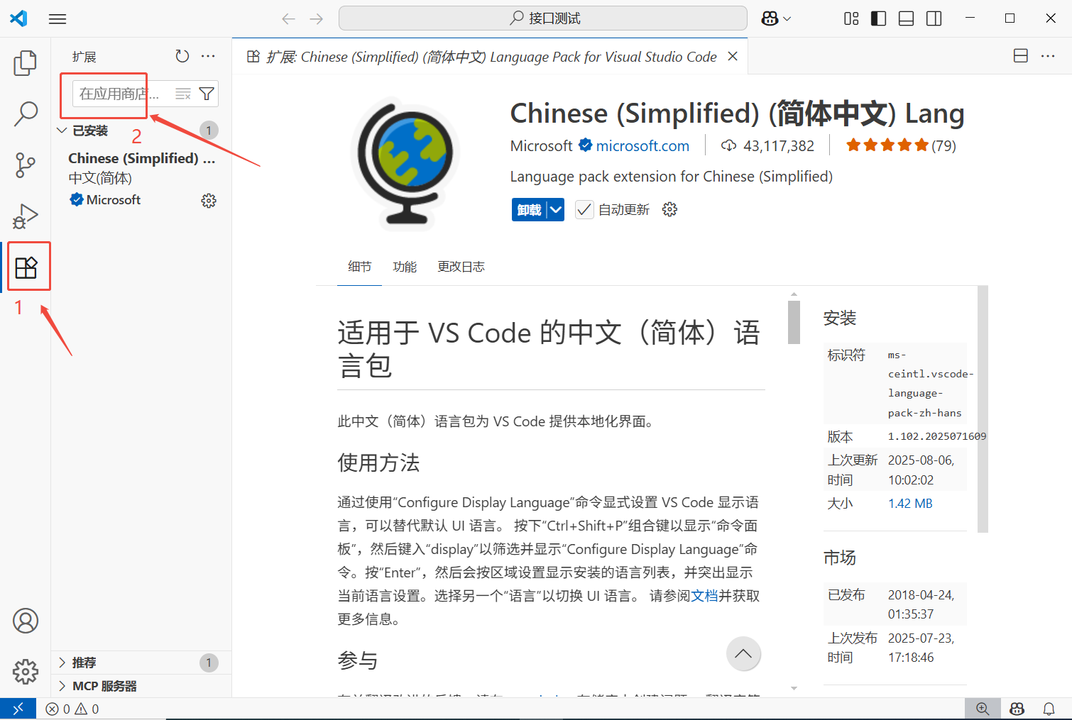Show errors and warnings in status bar
The height and width of the screenshot is (720, 1072).
click(72, 709)
